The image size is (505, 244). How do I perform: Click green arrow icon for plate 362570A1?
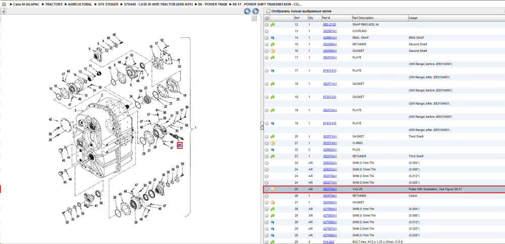pos(273,57)
